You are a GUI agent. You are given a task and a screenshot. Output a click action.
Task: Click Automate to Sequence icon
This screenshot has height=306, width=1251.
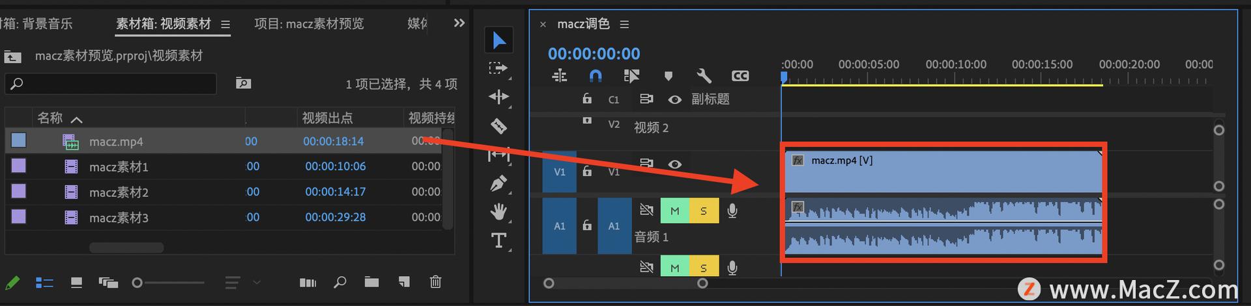click(308, 283)
